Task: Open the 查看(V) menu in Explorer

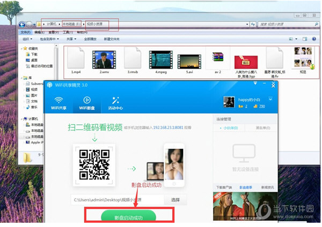Action: (x=54, y=32)
